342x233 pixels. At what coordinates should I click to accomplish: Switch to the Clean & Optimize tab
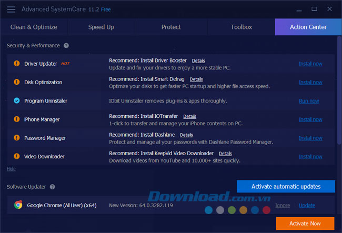33,27
